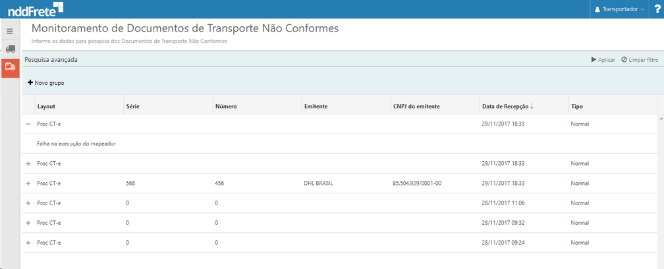Expand the row received 28/11/2017 09:24
The image size is (664, 269).
coord(28,243)
